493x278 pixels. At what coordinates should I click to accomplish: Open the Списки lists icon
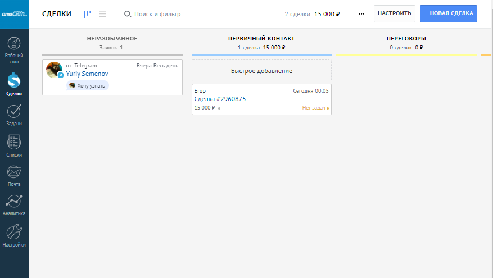(14, 145)
